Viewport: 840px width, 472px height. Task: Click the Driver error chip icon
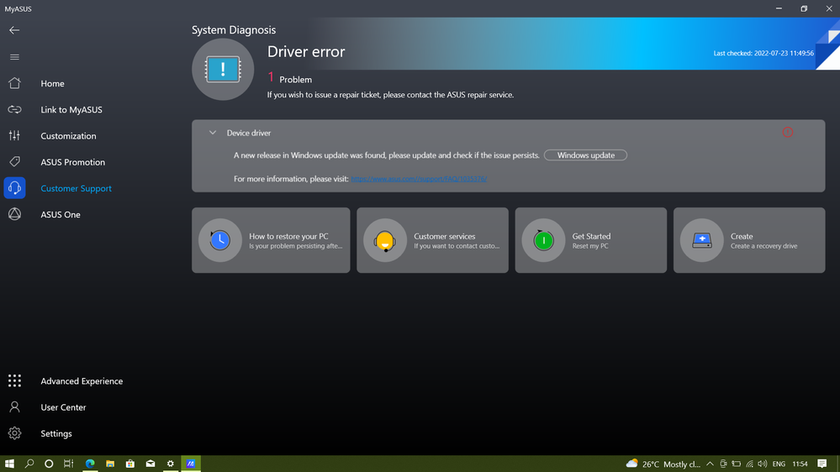(x=223, y=70)
